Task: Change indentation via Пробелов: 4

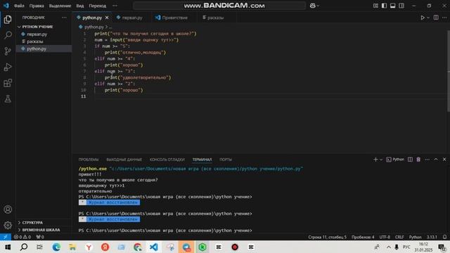Action: coord(363,238)
